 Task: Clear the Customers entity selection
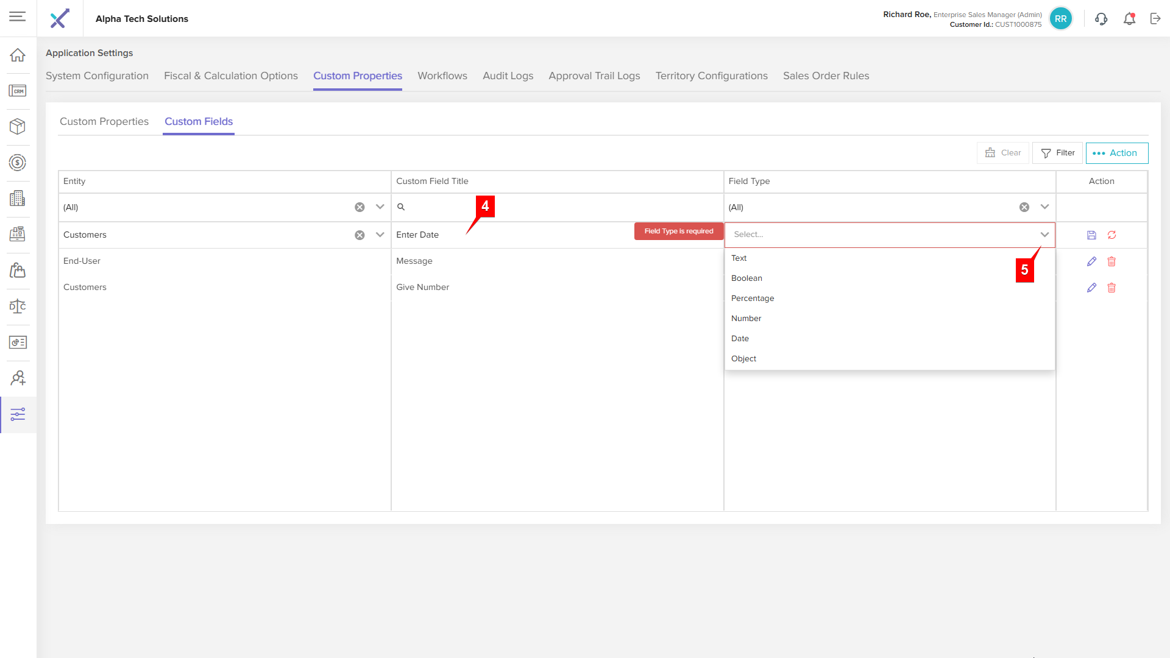pyautogui.click(x=360, y=235)
